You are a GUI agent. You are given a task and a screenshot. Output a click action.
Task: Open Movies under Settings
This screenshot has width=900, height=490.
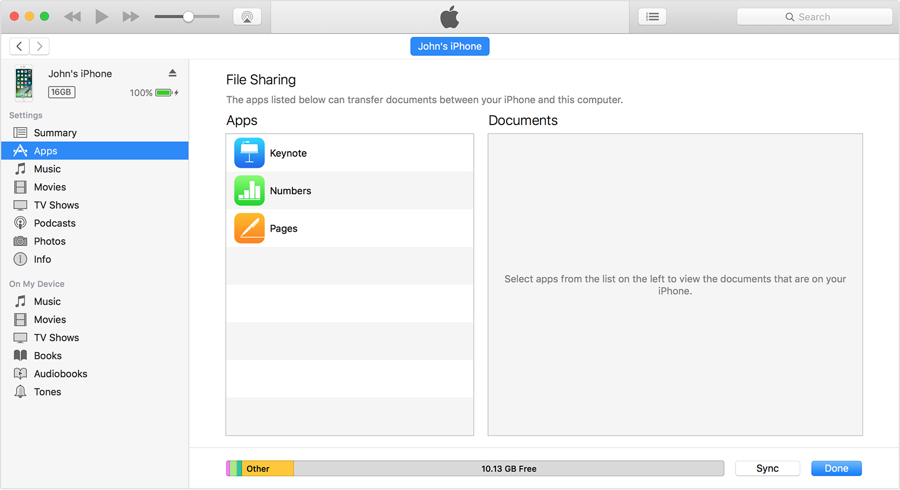click(95, 187)
